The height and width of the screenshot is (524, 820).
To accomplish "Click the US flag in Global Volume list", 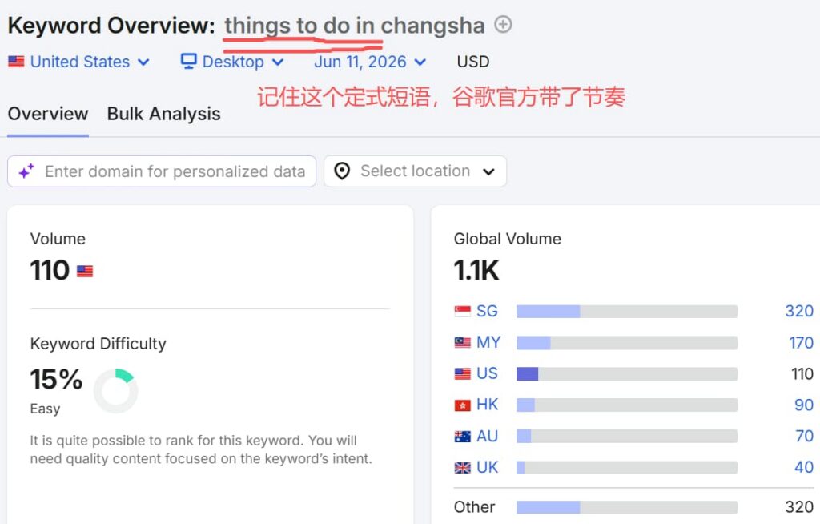I will (462, 373).
